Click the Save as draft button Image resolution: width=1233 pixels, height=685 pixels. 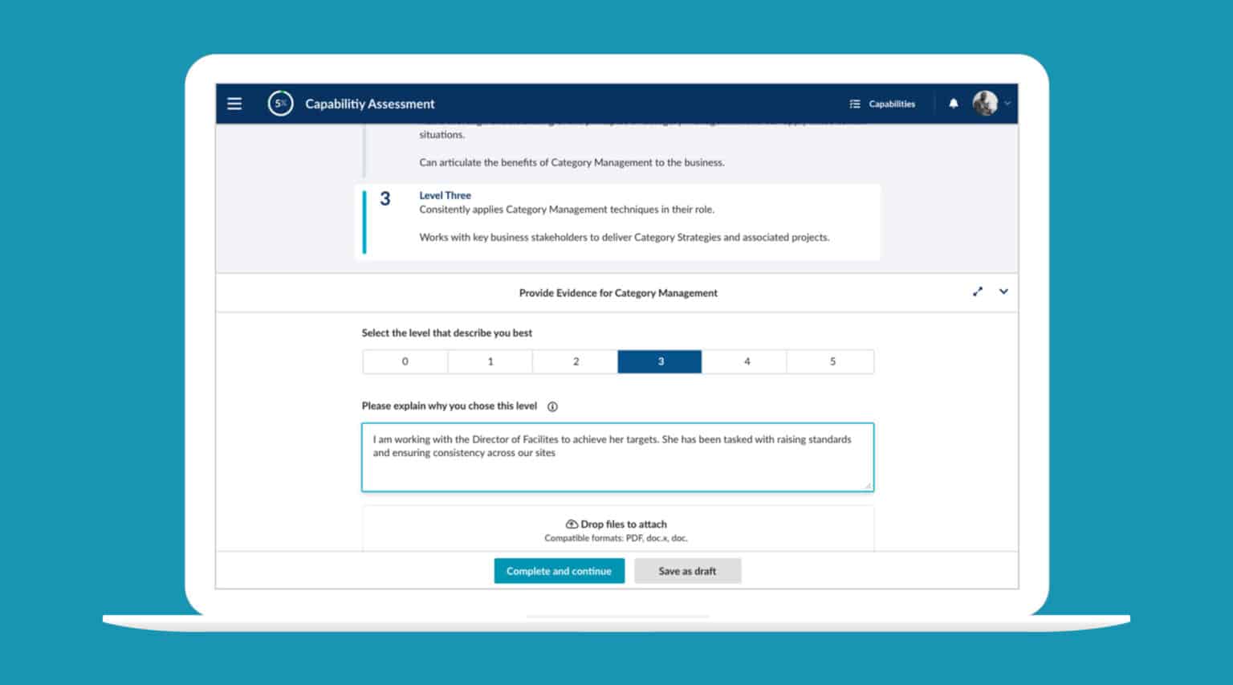(687, 570)
